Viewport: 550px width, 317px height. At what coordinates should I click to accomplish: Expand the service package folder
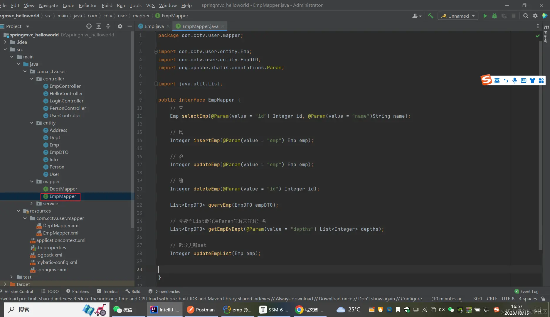click(x=32, y=203)
